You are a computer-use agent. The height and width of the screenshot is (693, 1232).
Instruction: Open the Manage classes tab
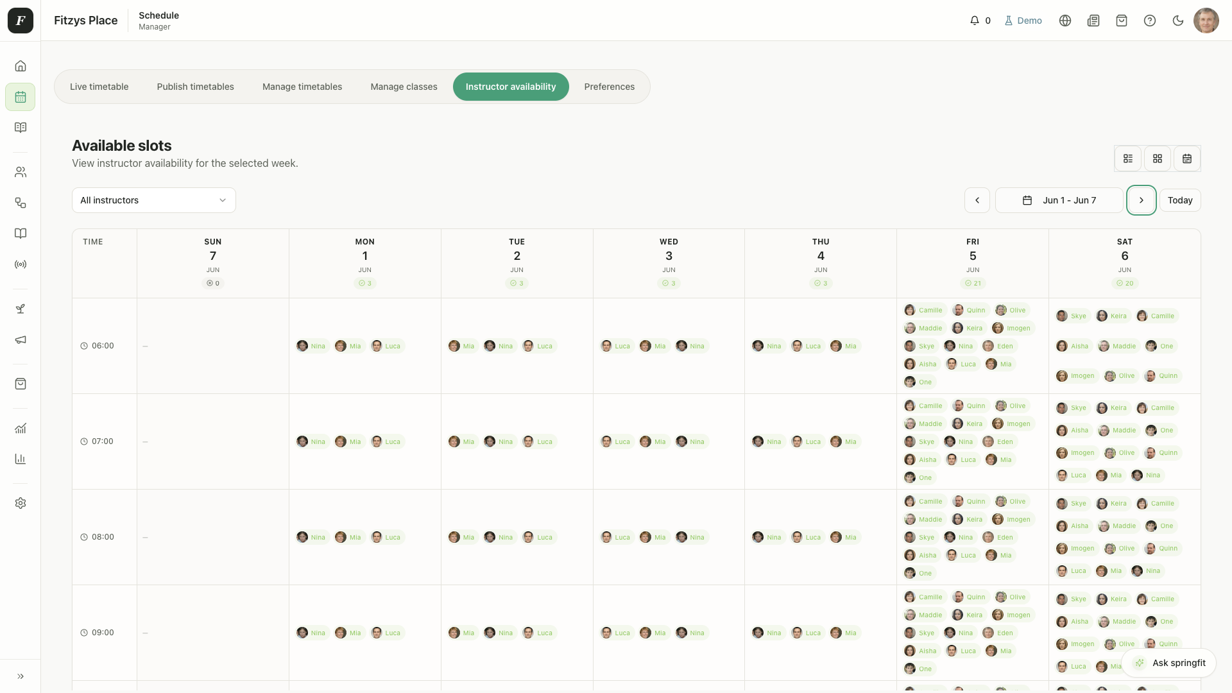[x=404, y=87]
